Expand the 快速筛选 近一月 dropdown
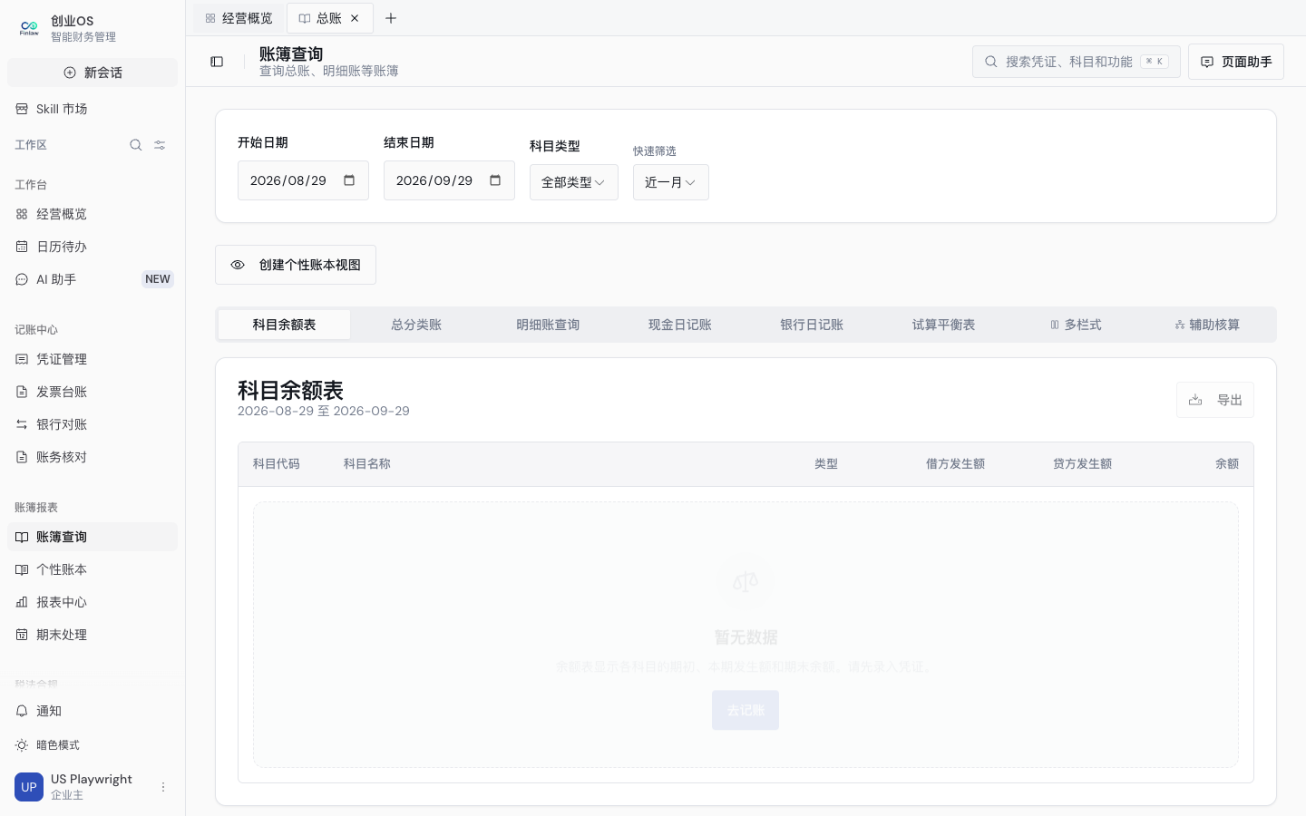Viewport: 1306px width, 816px height. [671, 182]
